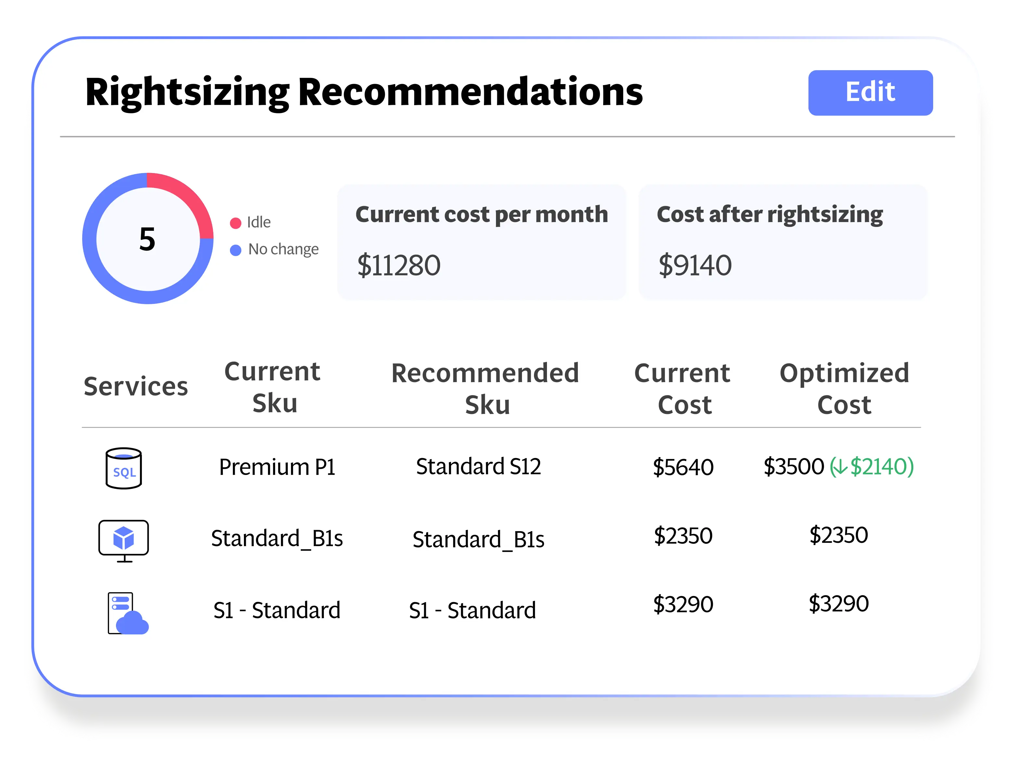Select the cloud server service icon

(x=127, y=613)
